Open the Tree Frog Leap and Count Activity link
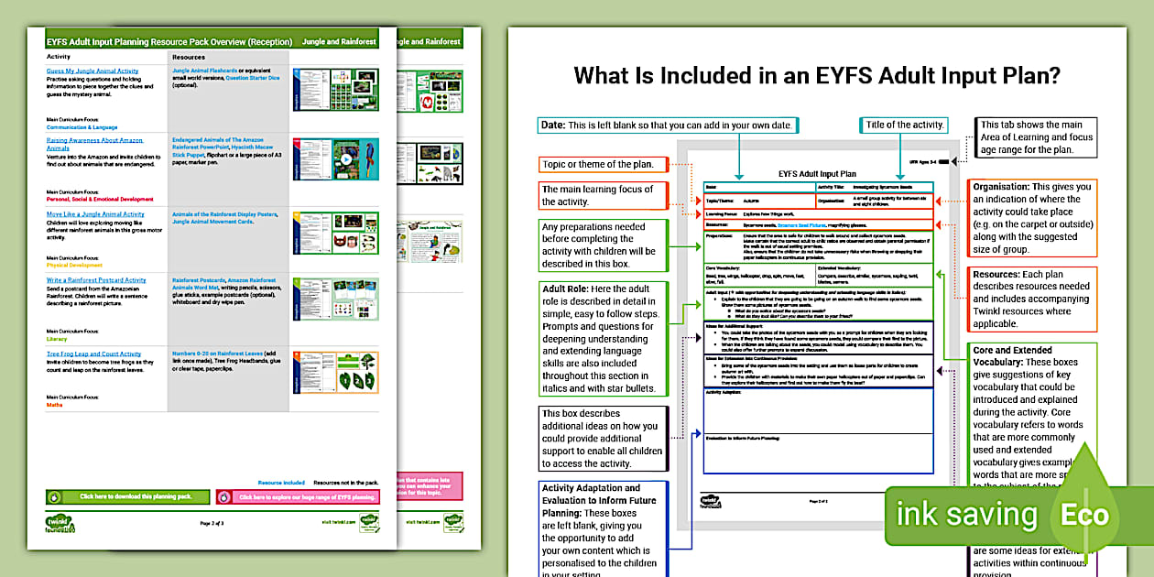The width and height of the screenshot is (1154, 577). pyautogui.click(x=93, y=354)
